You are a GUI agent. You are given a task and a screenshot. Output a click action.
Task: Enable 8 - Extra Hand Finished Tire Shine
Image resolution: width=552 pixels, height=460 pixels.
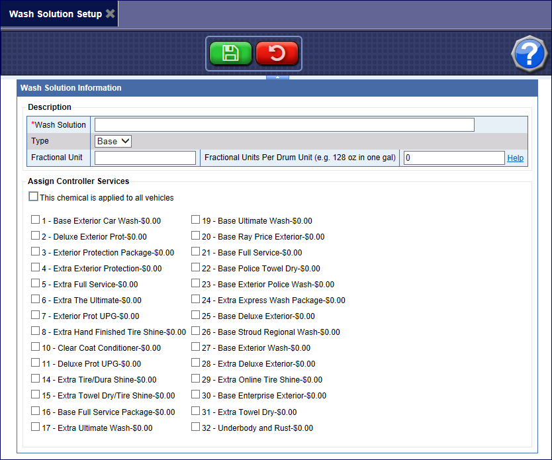click(x=35, y=332)
